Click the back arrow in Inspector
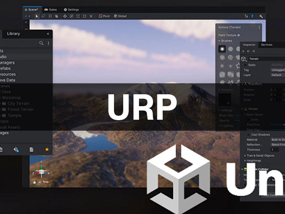This screenshot has width=285, height=214. pyautogui.click(x=248, y=51)
